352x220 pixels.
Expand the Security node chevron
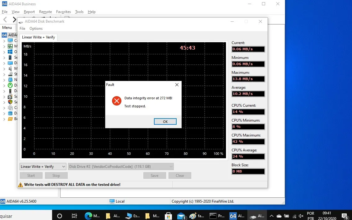tap(4, 102)
